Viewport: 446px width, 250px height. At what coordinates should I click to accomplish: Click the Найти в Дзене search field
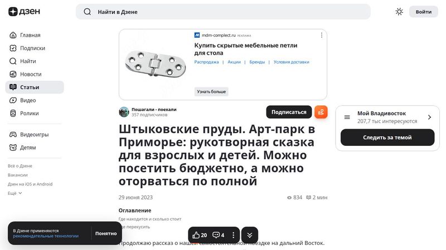[x=223, y=12]
